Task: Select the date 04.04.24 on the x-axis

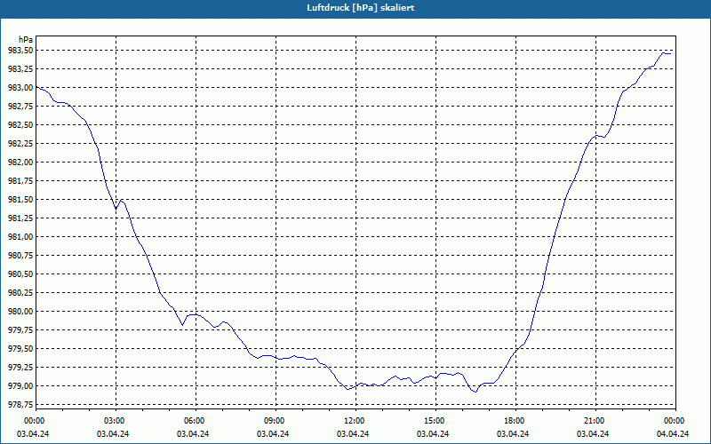Action: click(x=673, y=433)
